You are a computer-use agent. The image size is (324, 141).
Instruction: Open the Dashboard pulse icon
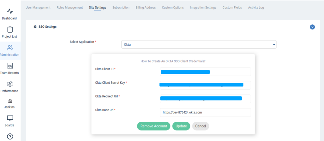[10, 11]
